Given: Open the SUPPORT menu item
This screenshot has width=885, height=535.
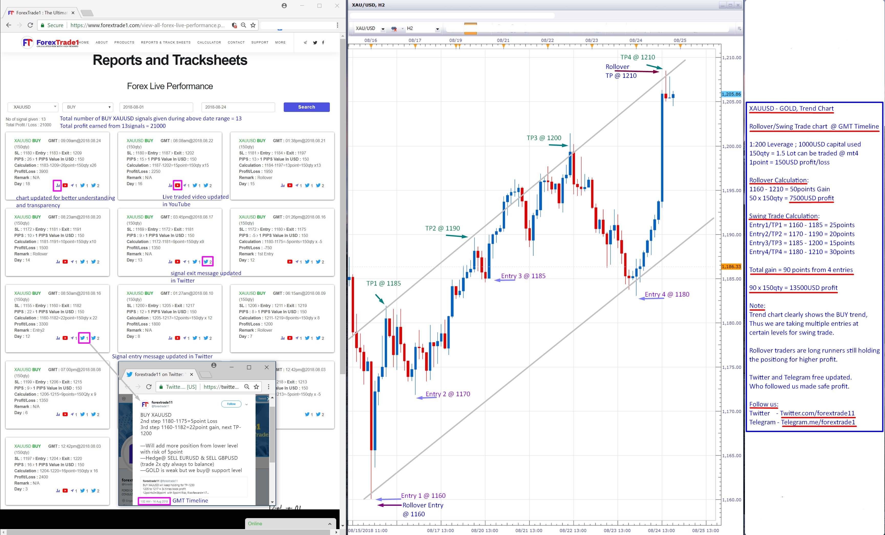Looking at the screenshot, I should [260, 43].
